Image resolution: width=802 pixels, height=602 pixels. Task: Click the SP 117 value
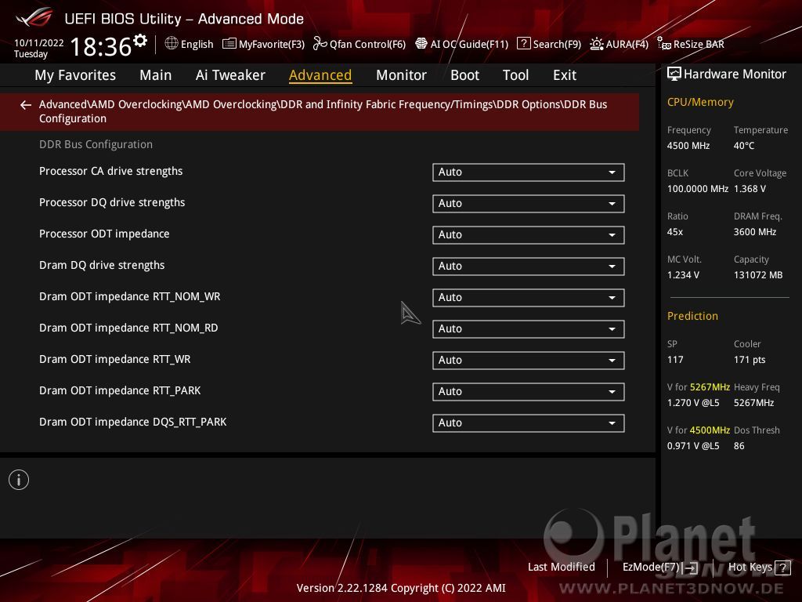point(675,359)
